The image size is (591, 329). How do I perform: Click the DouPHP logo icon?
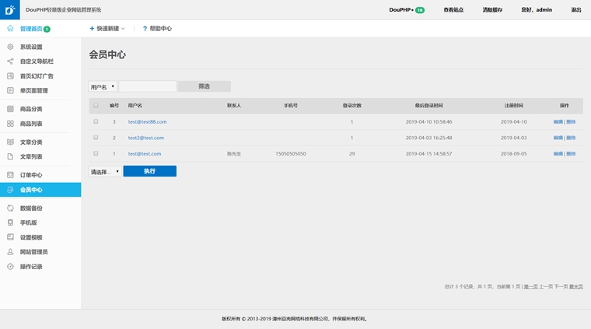(9, 10)
